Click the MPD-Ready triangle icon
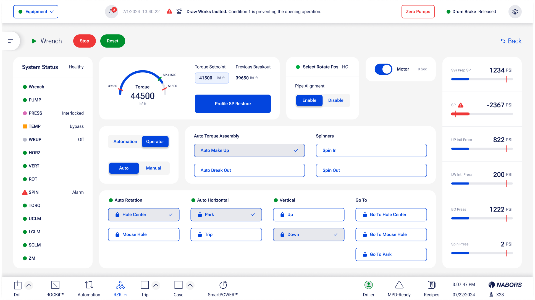Screen dimensions: 535x300 [x=399, y=285]
